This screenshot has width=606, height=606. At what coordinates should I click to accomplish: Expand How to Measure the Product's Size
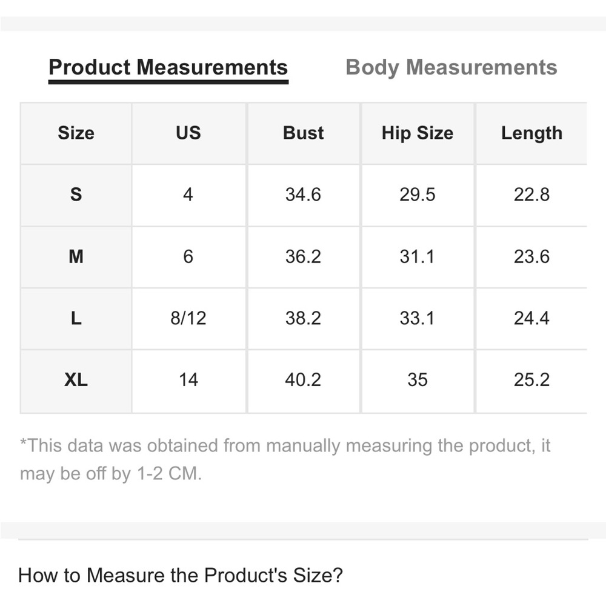181,574
